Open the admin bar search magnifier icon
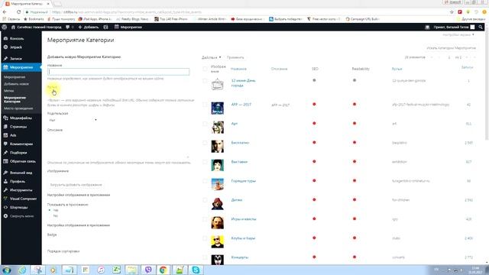 pos(481,27)
